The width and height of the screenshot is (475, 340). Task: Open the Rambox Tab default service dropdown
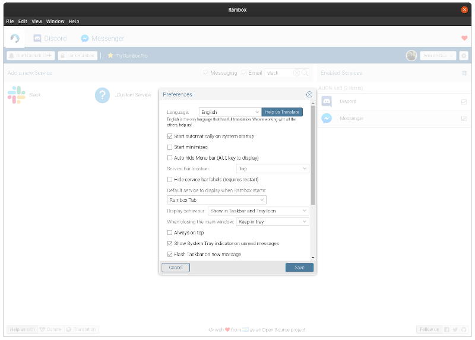(217, 200)
